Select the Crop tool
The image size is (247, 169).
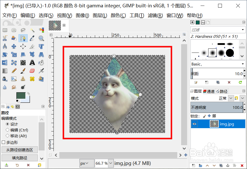[x=32, y=46]
